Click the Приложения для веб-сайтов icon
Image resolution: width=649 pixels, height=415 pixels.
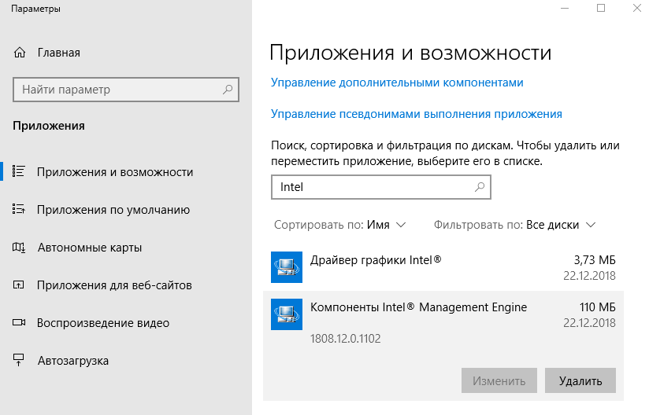click(19, 285)
